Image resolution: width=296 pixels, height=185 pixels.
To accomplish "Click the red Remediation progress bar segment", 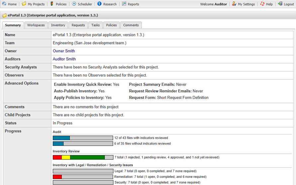I will [x=57, y=177].
